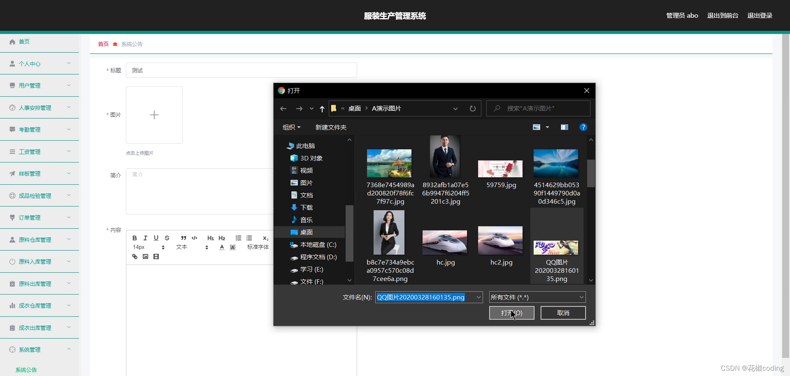790x376 pixels.
Task: Open the 文本 paragraph style dropdown
Action: 193,247
